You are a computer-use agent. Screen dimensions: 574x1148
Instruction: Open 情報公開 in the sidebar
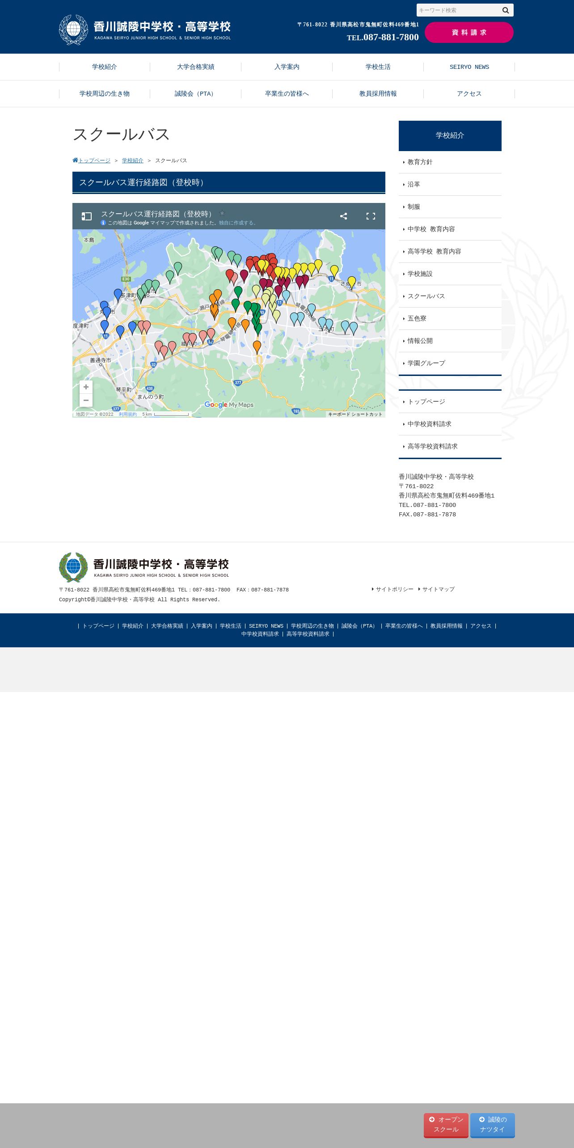450,341
